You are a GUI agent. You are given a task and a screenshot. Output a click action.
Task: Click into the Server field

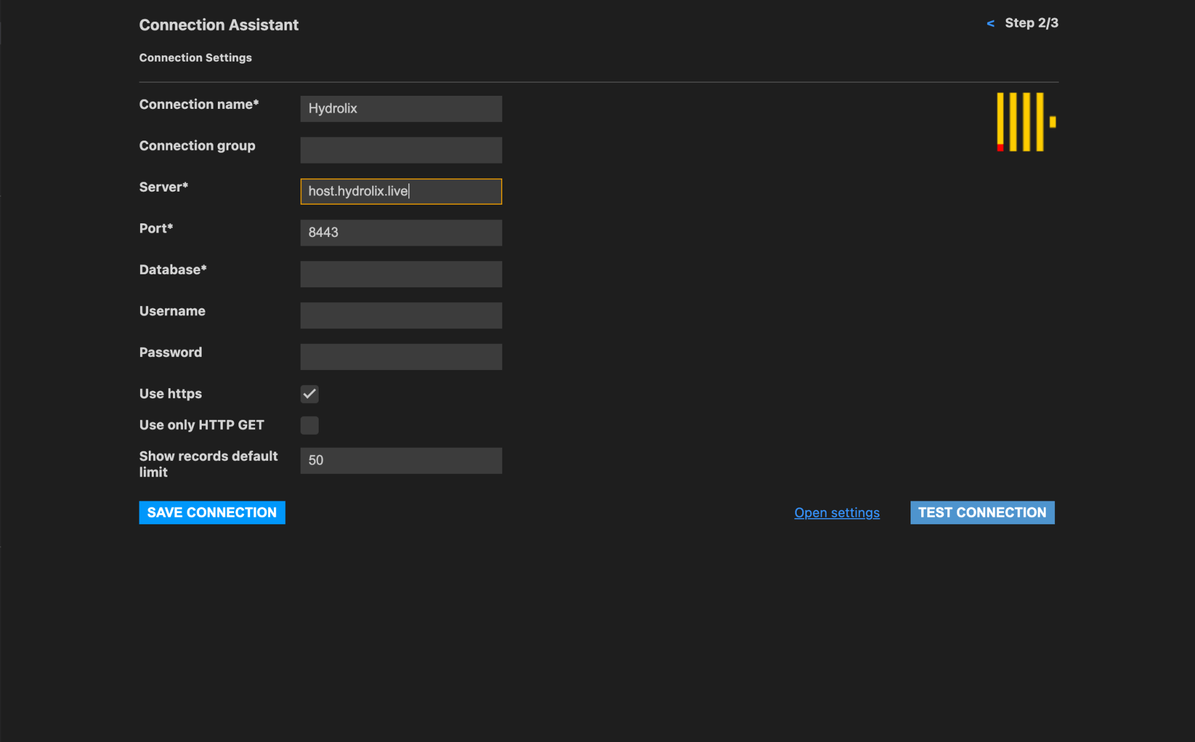click(401, 192)
